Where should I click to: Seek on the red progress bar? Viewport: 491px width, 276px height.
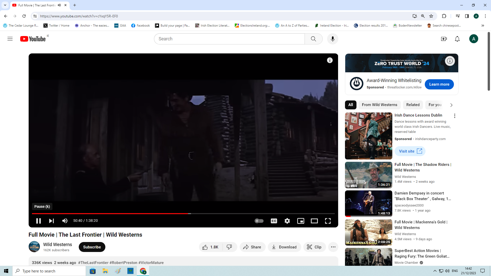click(x=153, y=213)
